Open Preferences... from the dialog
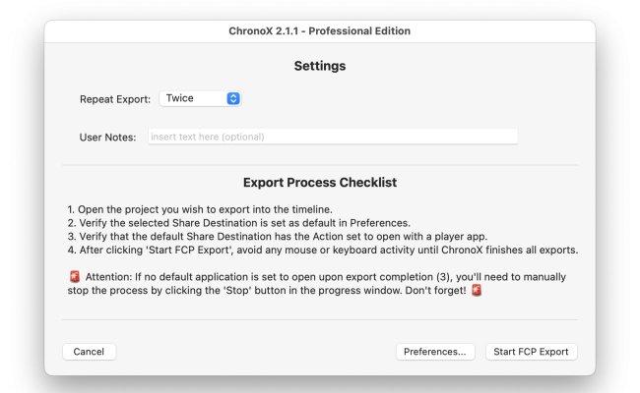Screen dimensions: 640x393 pos(435,352)
